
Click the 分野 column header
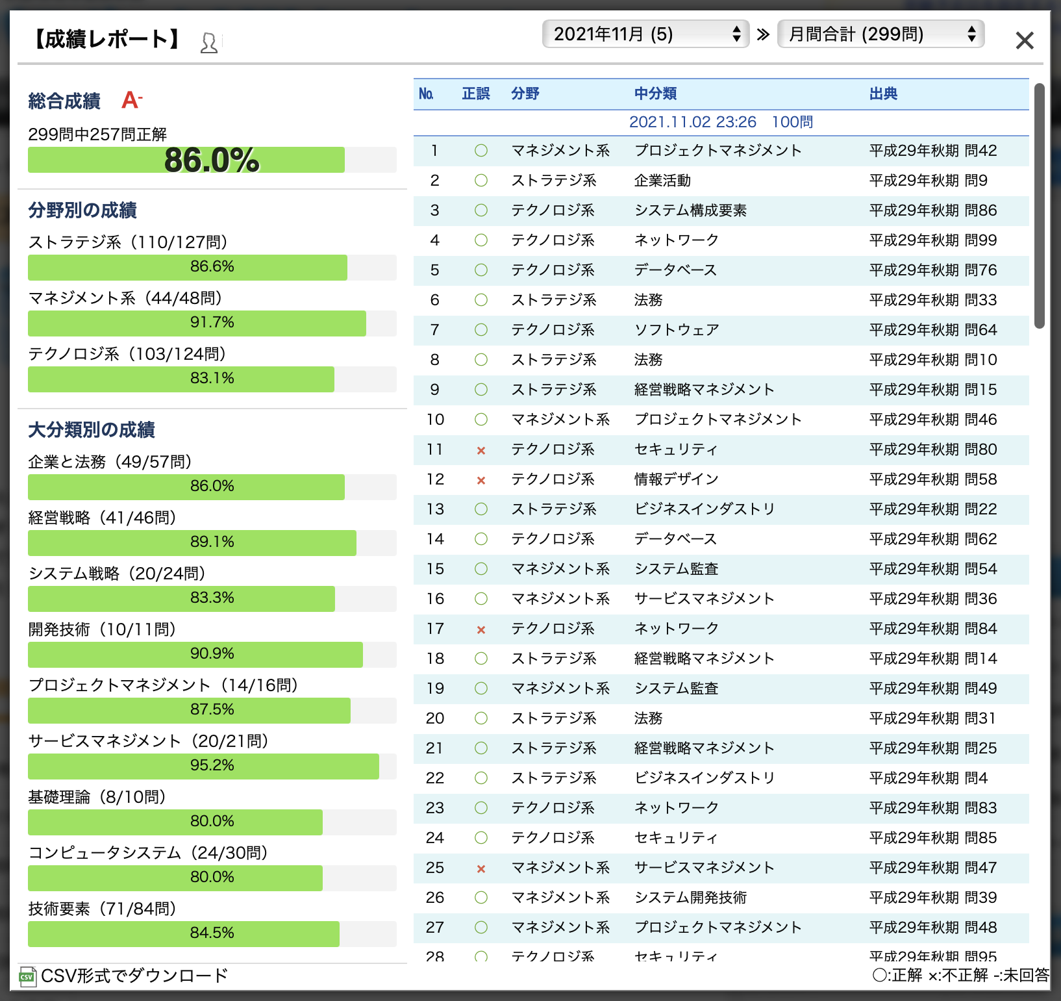[525, 94]
